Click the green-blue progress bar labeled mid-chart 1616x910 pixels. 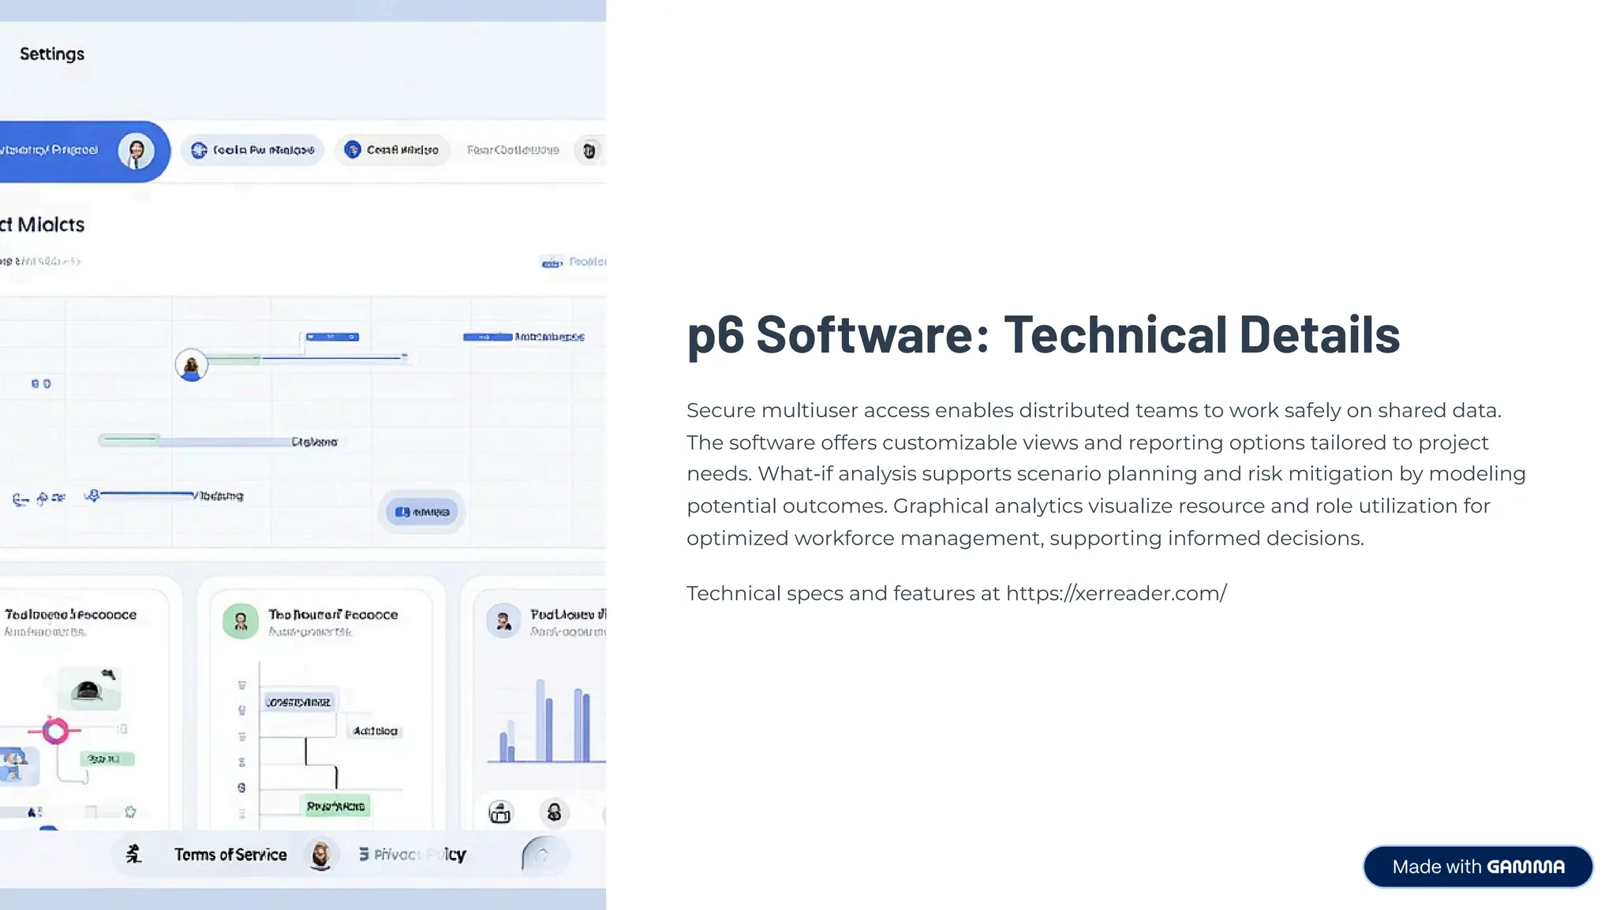pyautogui.click(x=194, y=441)
